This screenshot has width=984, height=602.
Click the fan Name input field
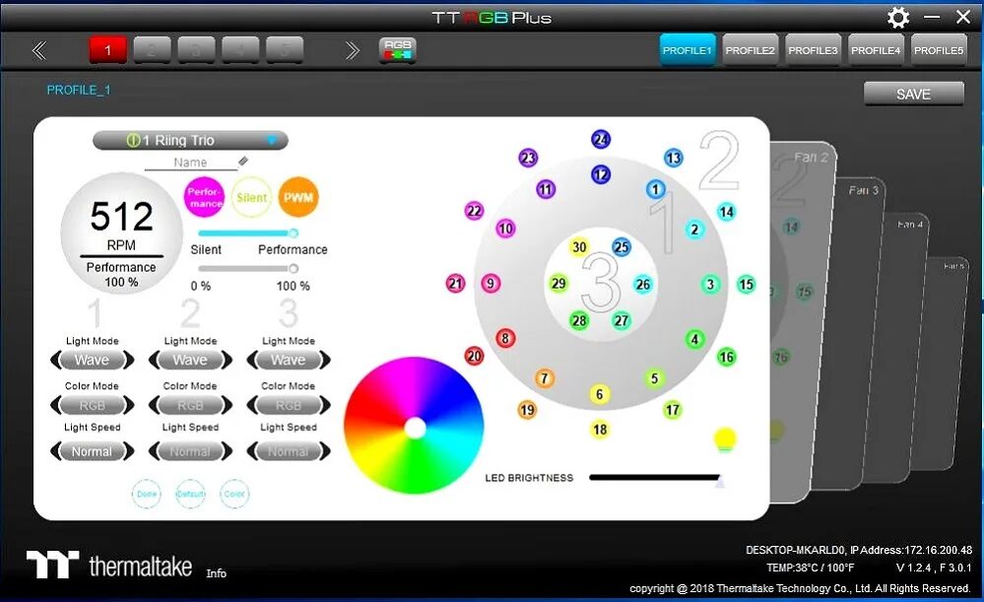190,163
